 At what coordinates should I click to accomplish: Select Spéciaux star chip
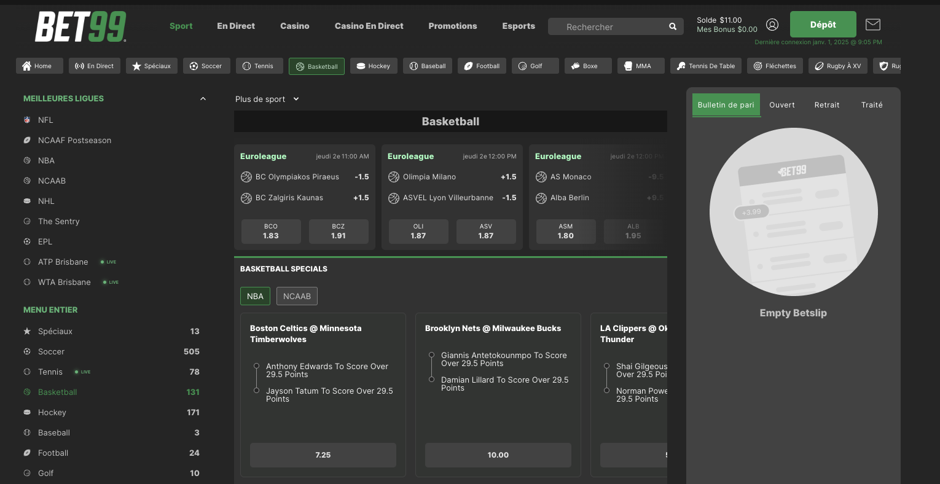tap(152, 66)
